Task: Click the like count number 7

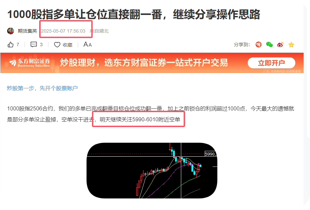Action: (x=18, y=45)
